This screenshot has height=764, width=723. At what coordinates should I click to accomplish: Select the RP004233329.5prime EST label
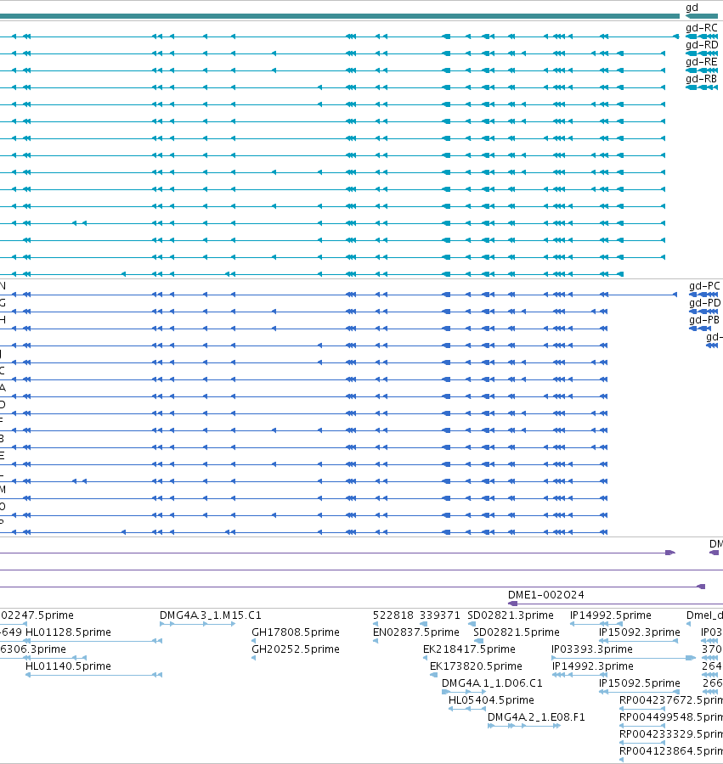pyautogui.click(x=671, y=733)
